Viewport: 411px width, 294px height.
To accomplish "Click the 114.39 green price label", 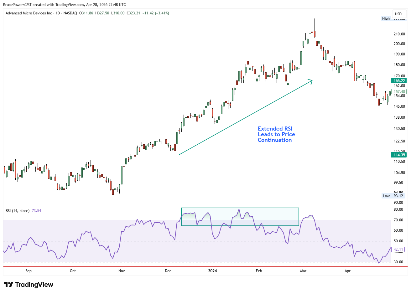I will [x=399, y=155].
